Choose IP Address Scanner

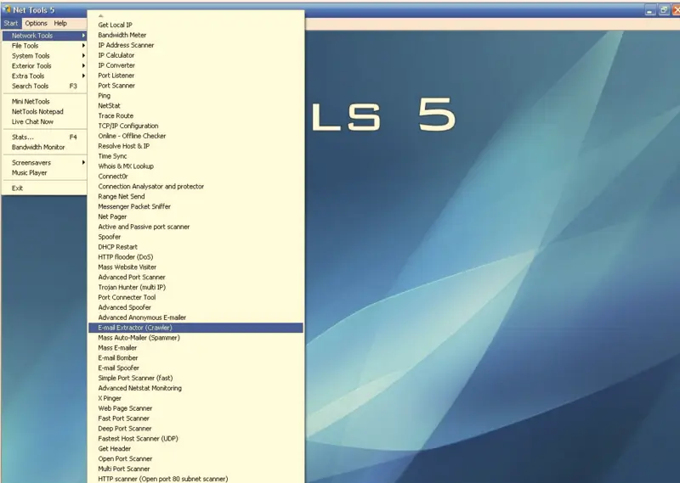126,46
